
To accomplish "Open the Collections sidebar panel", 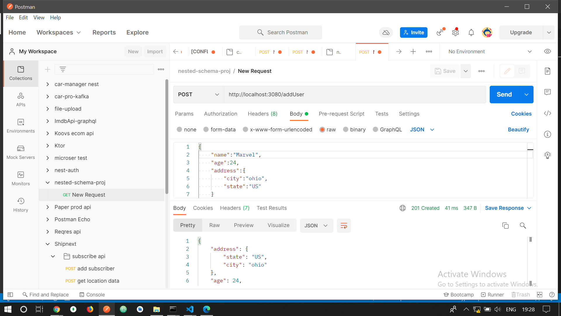I will 21,73.
